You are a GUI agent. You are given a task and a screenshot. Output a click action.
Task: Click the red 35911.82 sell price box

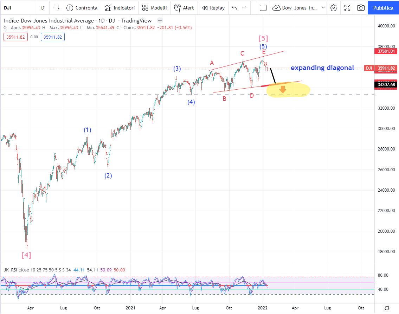point(15,37)
